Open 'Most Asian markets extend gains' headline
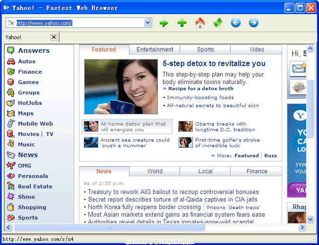 coord(176,214)
